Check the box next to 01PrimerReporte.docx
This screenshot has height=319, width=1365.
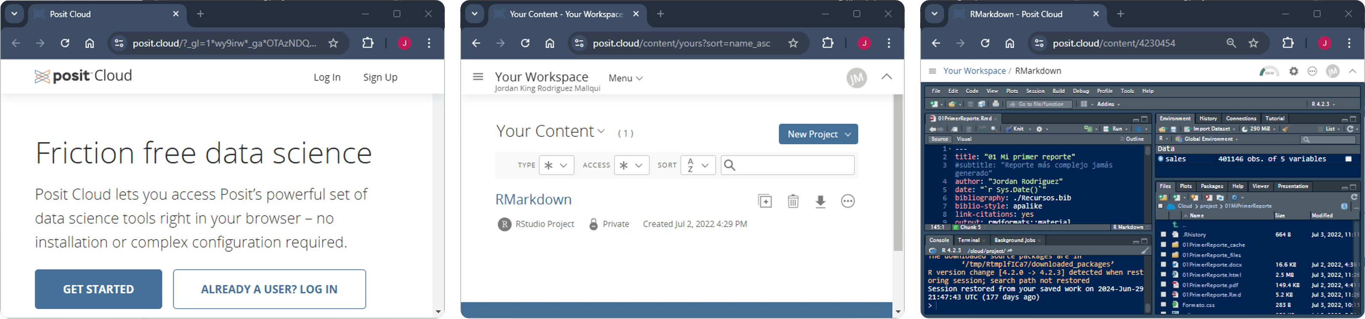click(1163, 264)
